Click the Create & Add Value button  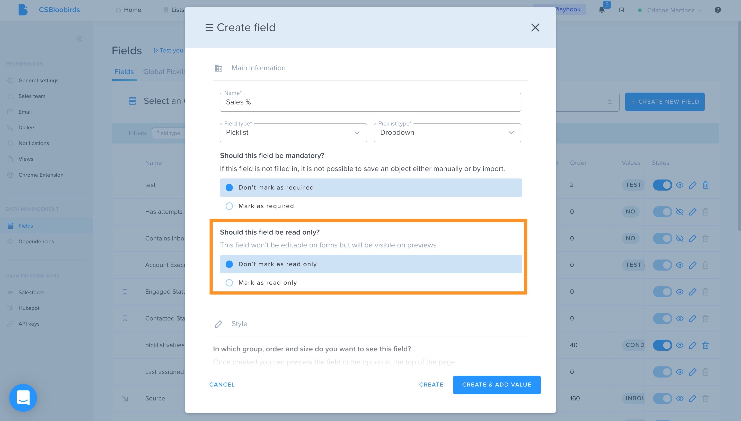tap(497, 384)
